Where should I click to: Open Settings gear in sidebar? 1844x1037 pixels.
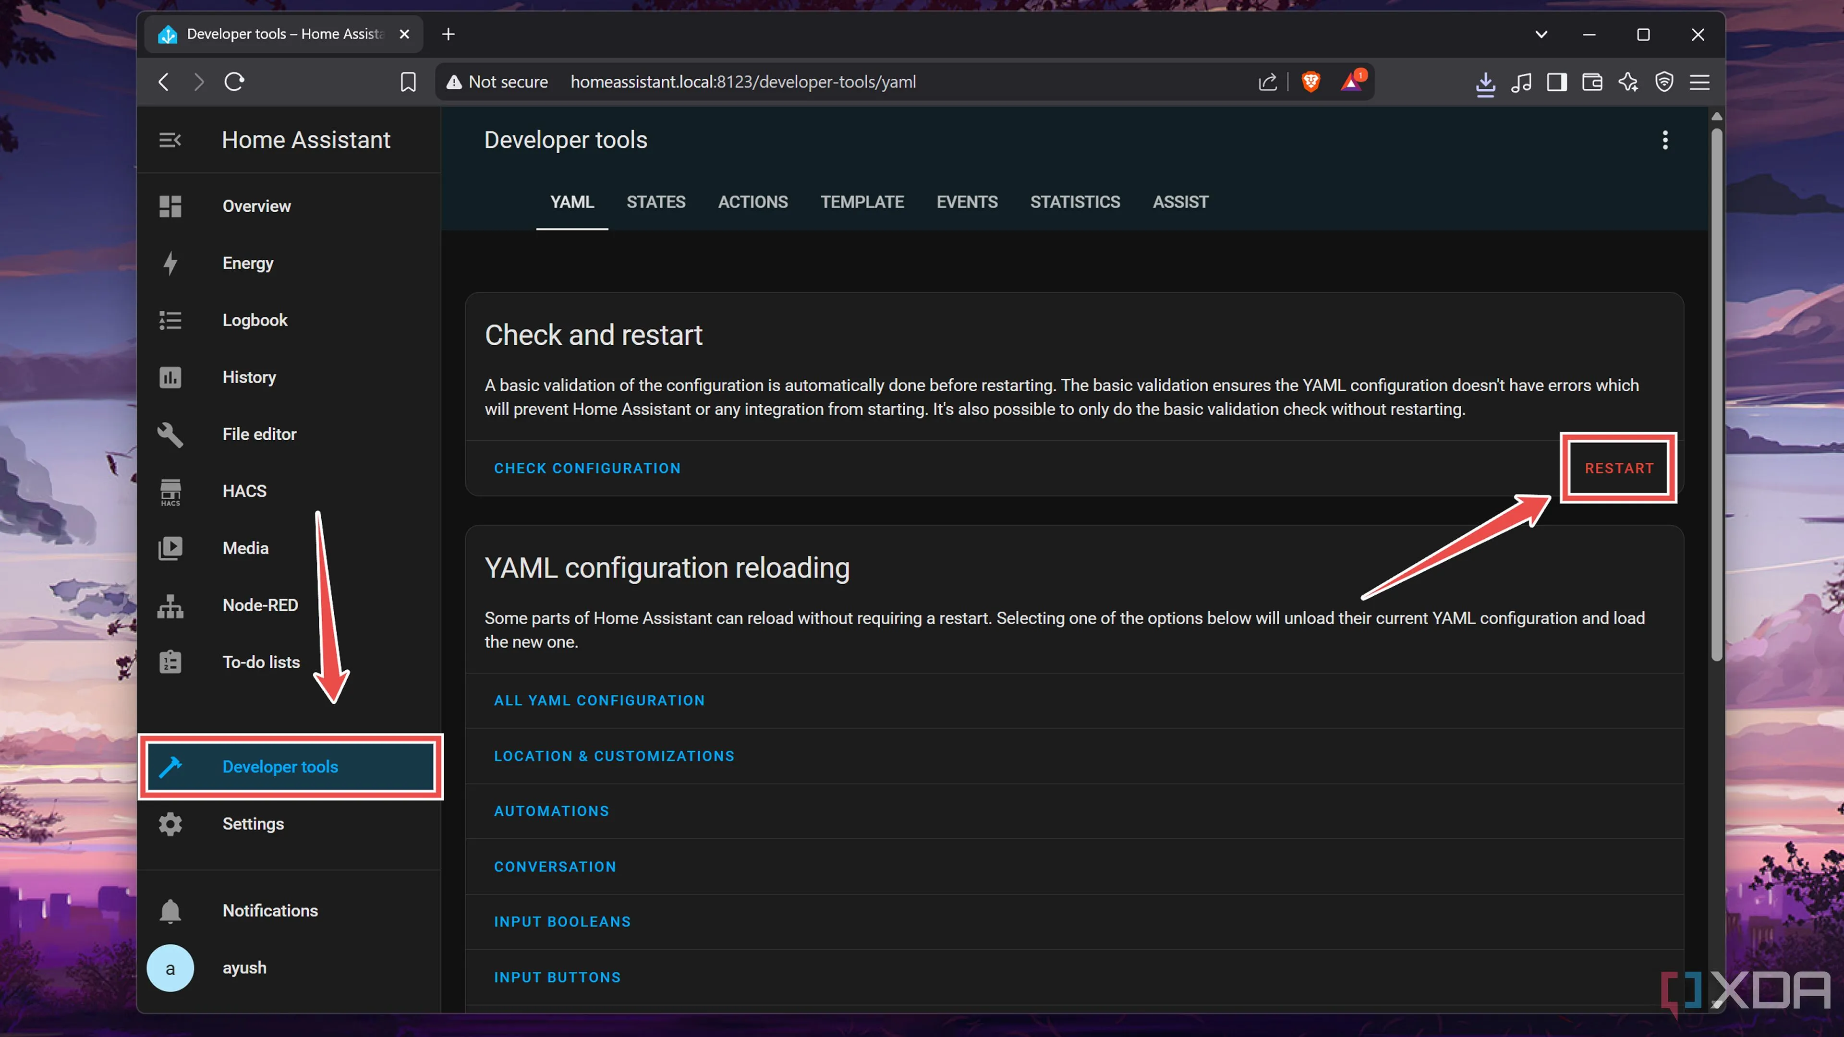[x=170, y=824]
